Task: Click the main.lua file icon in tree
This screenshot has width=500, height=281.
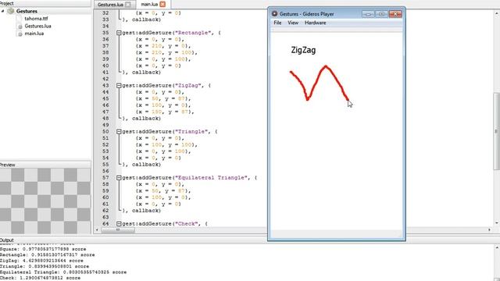Action: 20,34
